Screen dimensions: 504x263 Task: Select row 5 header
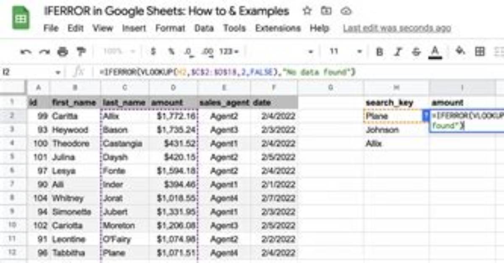(x=13, y=157)
